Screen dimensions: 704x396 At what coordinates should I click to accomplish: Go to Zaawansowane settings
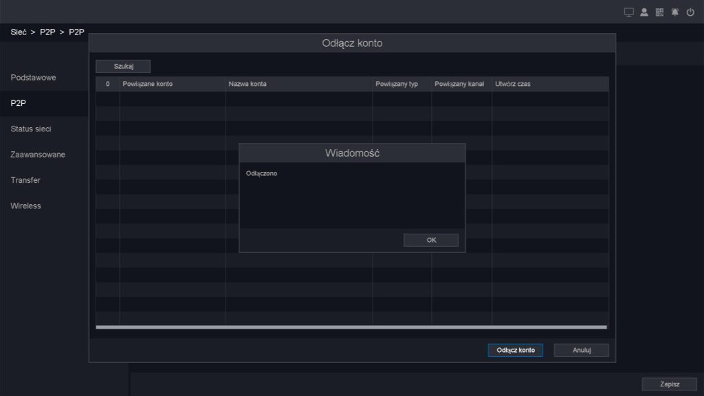point(38,155)
